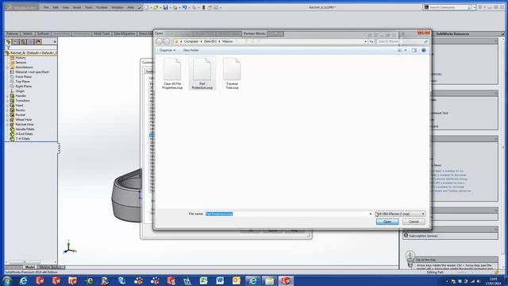The image size is (508, 286).
Task: Click Macros in the address breadcrumb
Action: tap(228, 41)
